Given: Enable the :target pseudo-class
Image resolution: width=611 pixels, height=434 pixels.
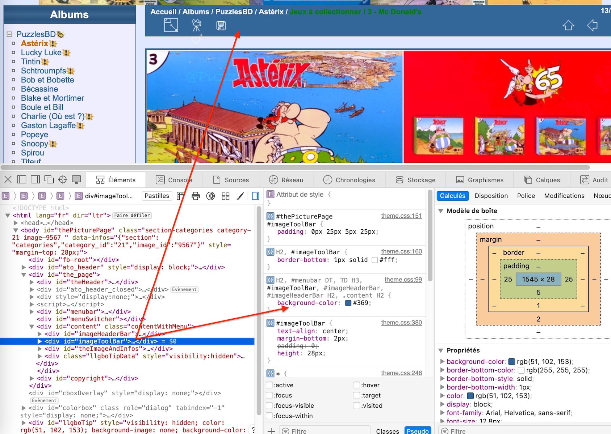Looking at the screenshot, I should [x=357, y=395].
